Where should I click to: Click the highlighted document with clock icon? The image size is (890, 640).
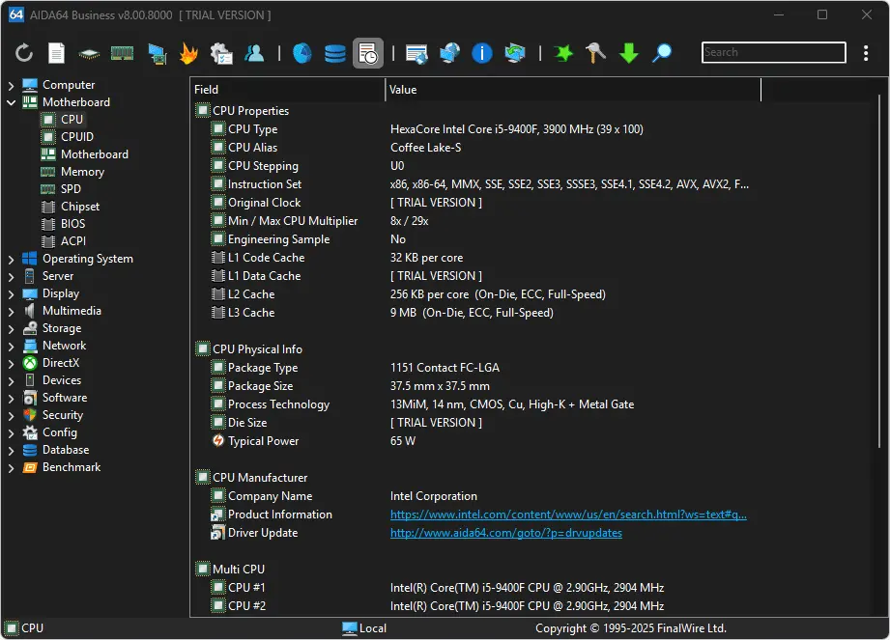[x=368, y=53]
